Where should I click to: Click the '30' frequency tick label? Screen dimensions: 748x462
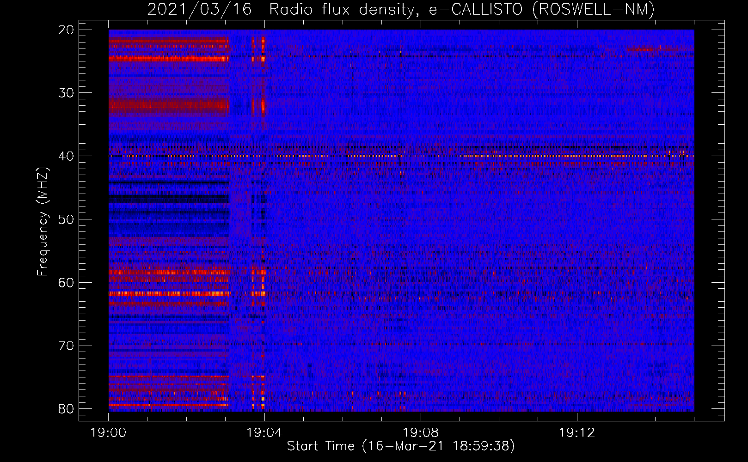point(66,93)
